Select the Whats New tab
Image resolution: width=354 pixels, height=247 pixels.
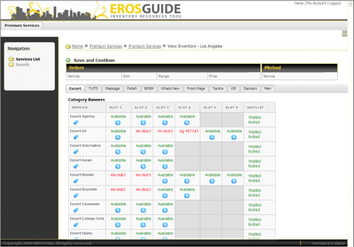170,89
